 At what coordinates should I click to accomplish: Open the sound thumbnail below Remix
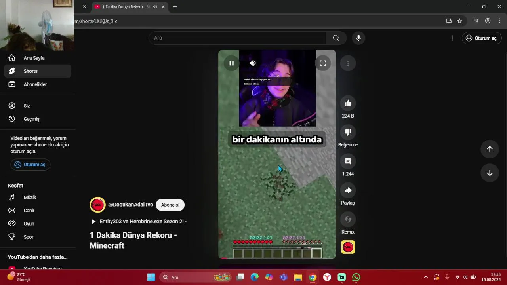tap(348, 247)
